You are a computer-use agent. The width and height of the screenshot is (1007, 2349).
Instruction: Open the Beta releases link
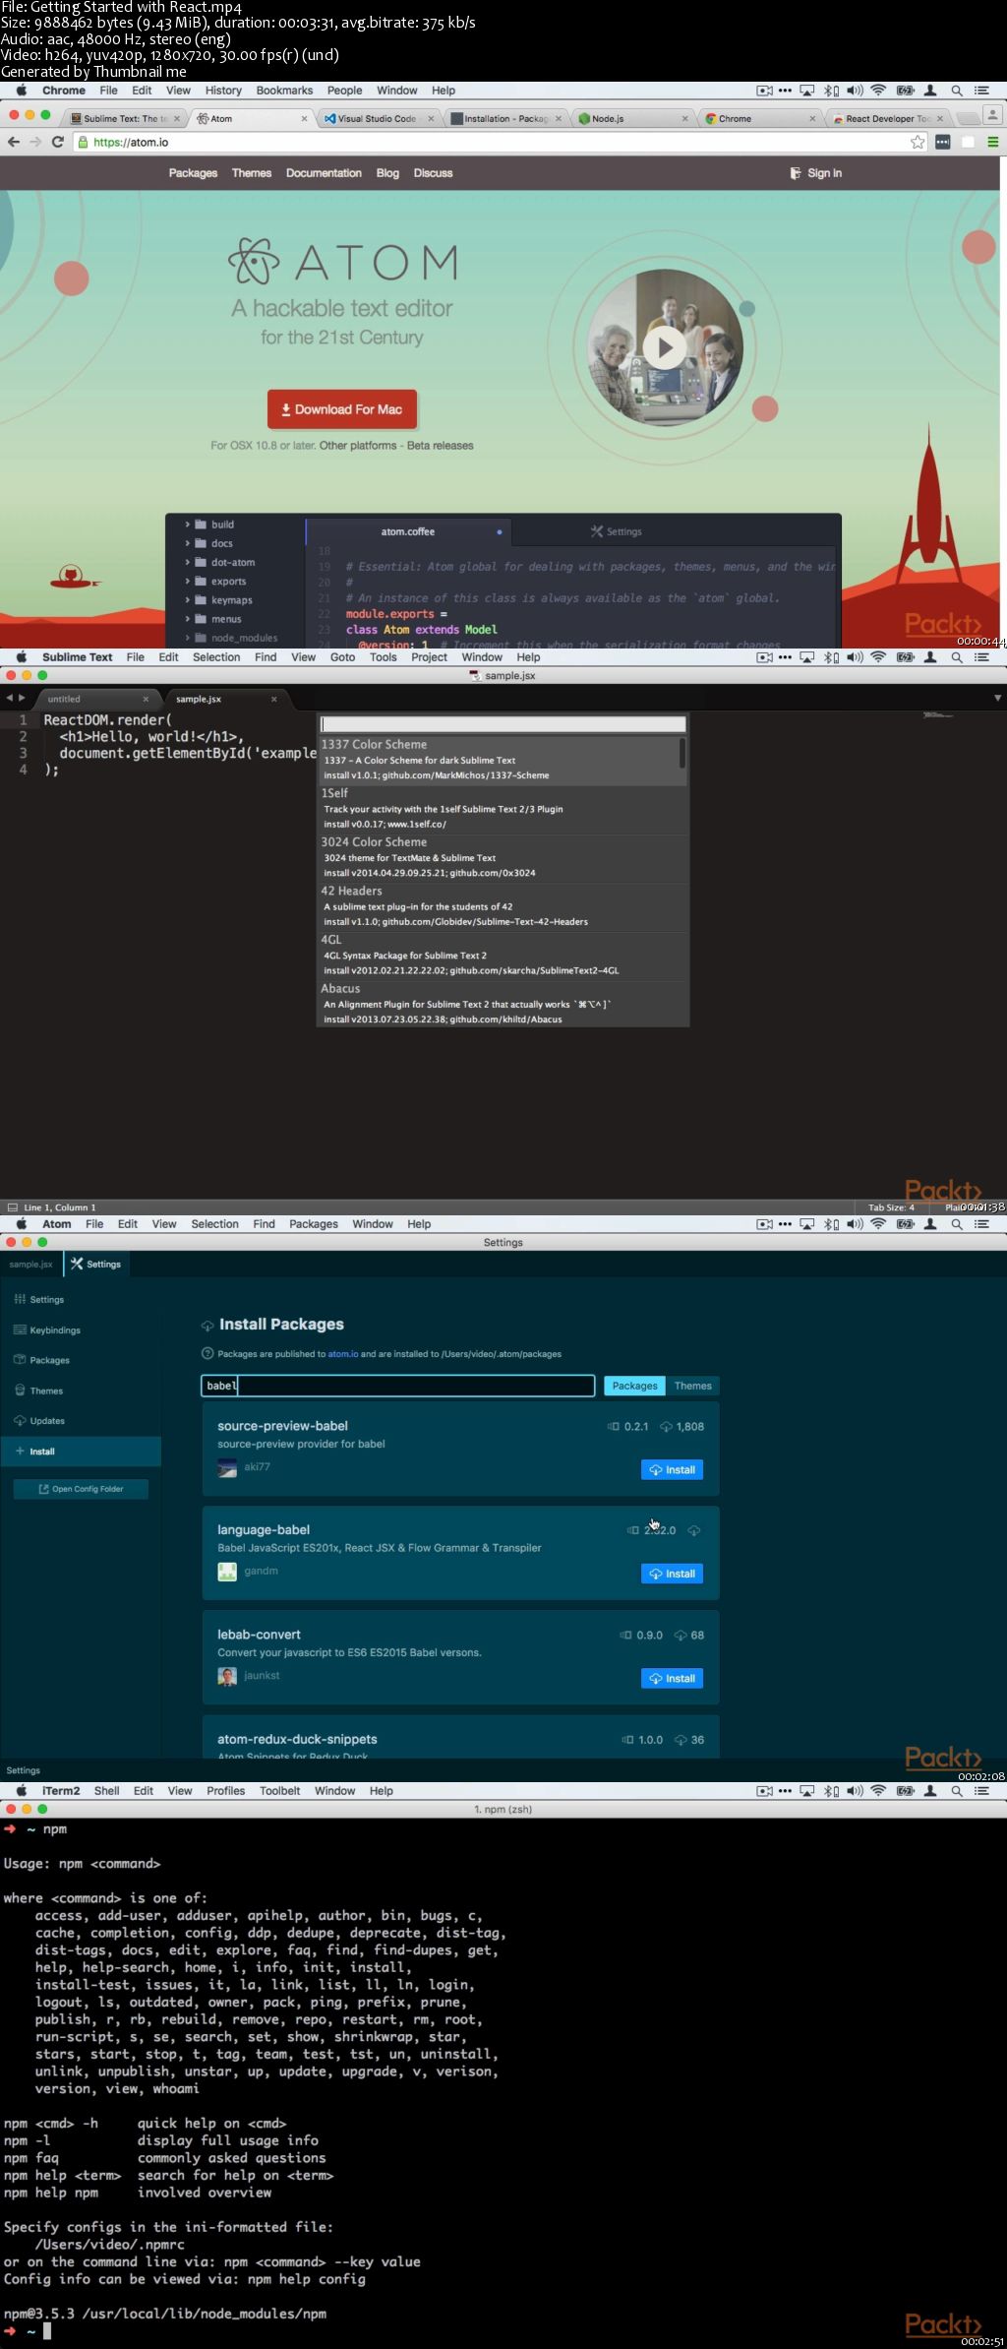tap(440, 446)
